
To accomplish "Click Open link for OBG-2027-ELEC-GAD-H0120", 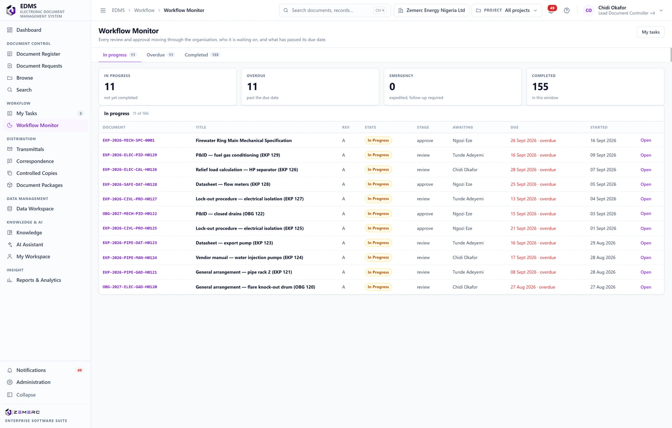I will [x=646, y=287].
